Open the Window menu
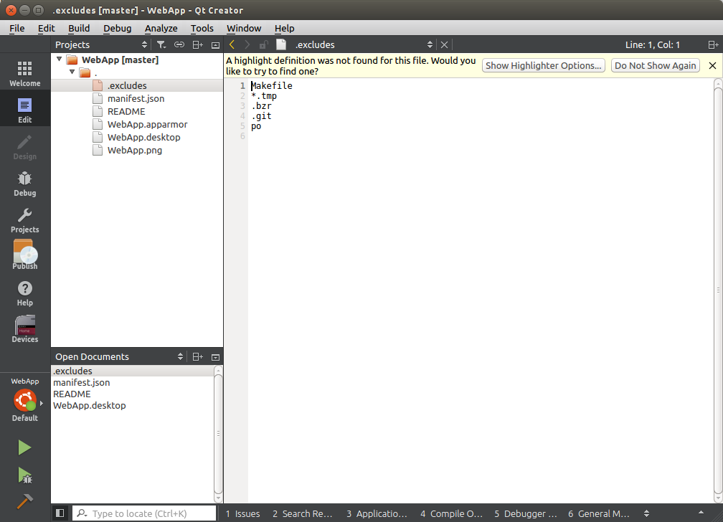 click(244, 28)
